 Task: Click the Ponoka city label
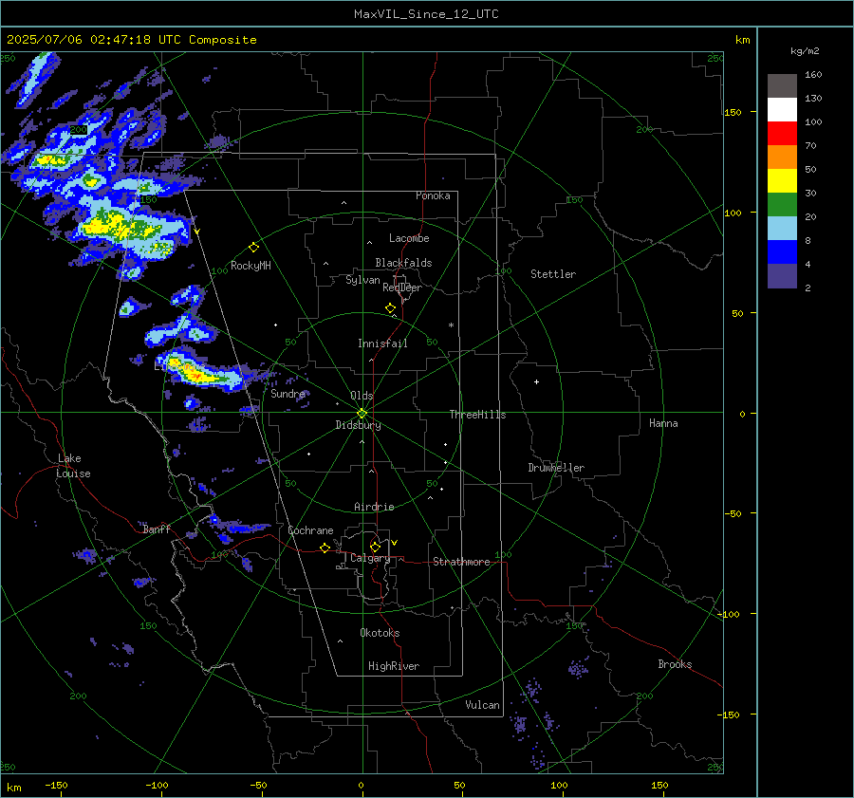(433, 195)
